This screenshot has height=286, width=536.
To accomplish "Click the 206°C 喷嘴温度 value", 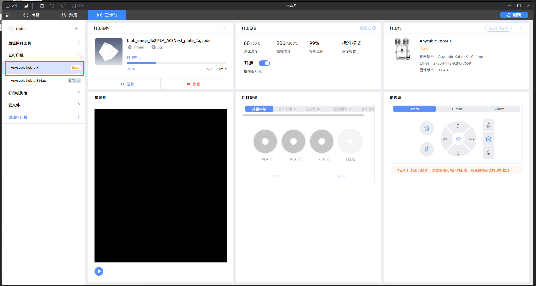I will pos(287,43).
